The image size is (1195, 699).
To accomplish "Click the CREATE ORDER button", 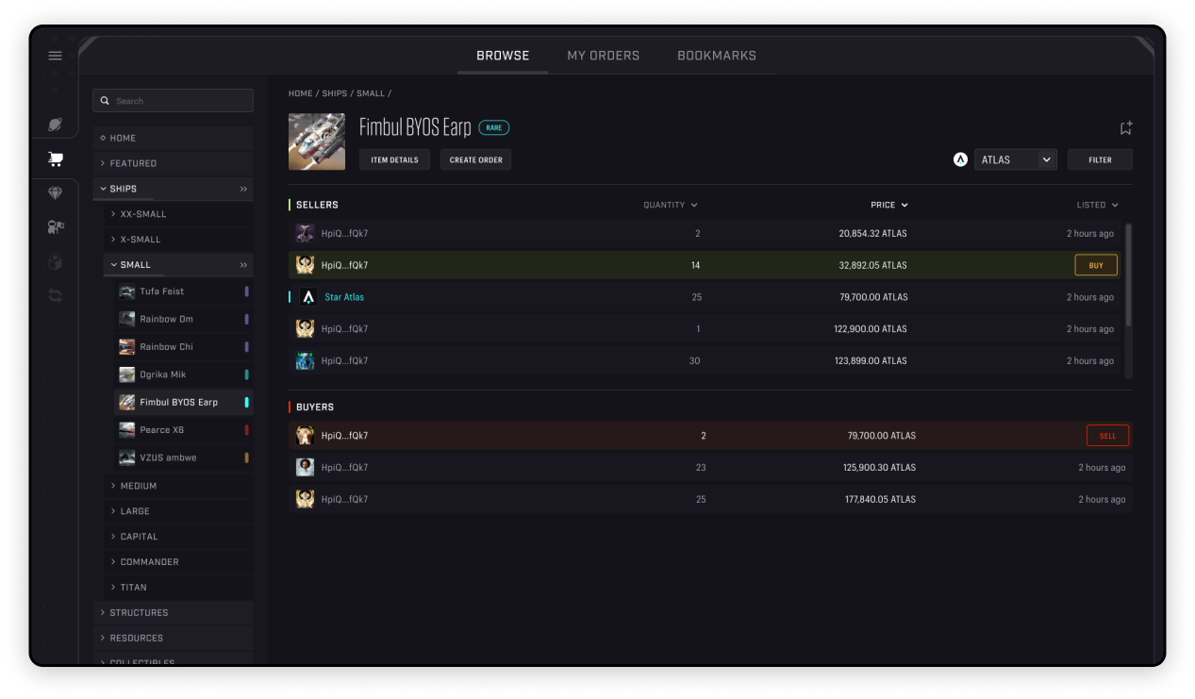I will click(476, 159).
